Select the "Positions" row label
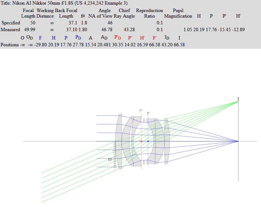261x207 pixels. click(10, 45)
